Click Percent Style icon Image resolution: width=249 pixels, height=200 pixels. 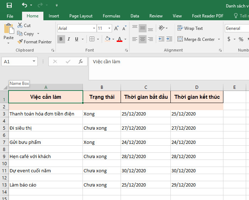pyautogui.click(x=241, y=39)
